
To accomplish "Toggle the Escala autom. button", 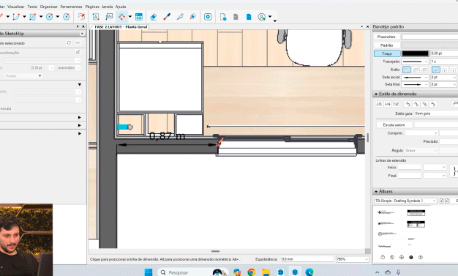I will (394, 125).
